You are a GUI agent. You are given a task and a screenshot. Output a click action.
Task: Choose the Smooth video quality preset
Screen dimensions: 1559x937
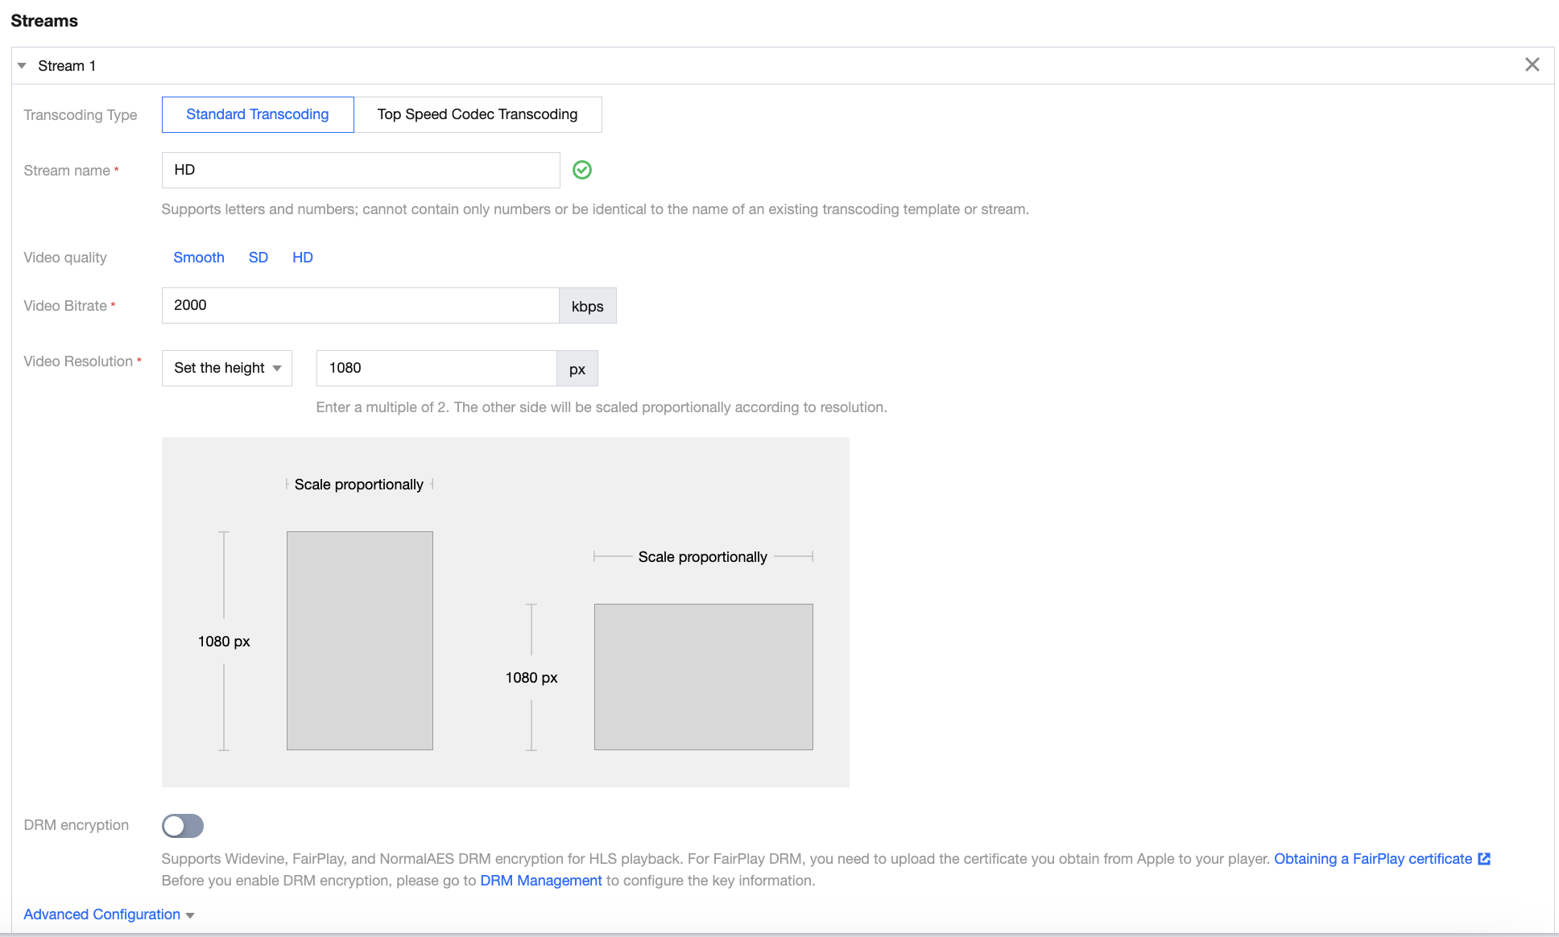tap(199, 258)
